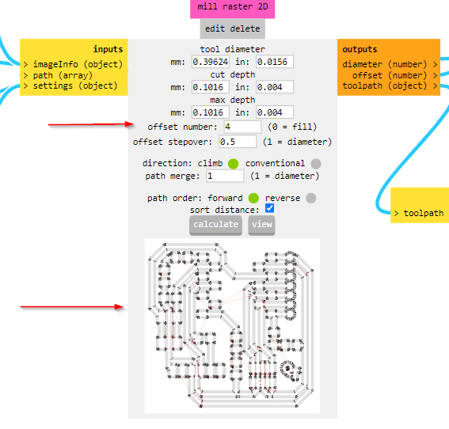This screenshot has width=449, height=429.
Task: Click the calculate button
Action: [x=215, y=225]
